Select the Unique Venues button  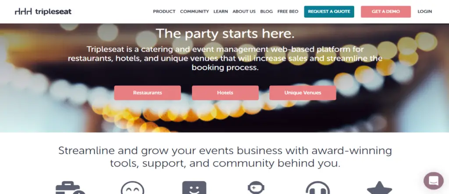pyautogui.click(x=303, y=93)
